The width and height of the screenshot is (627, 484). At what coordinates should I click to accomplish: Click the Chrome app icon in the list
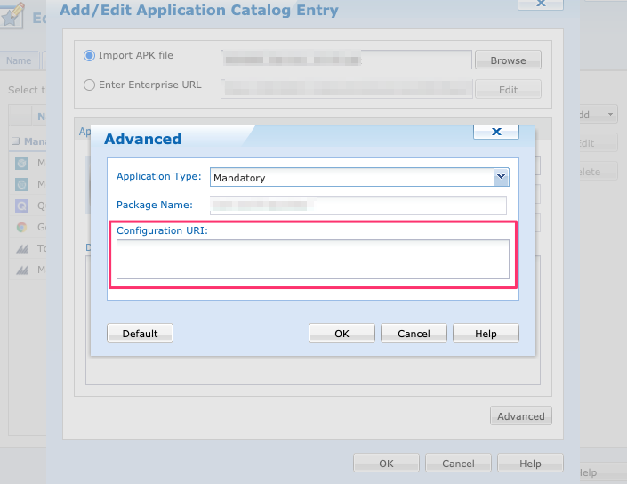tap(21, 227)
